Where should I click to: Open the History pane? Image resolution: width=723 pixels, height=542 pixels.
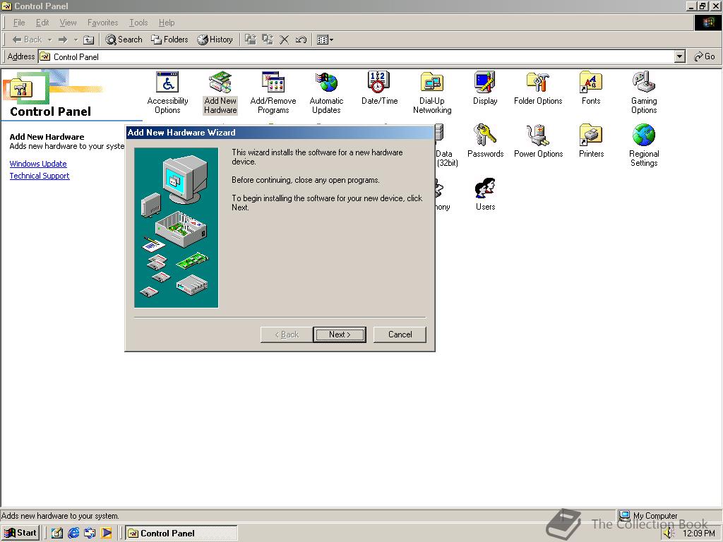215,40
